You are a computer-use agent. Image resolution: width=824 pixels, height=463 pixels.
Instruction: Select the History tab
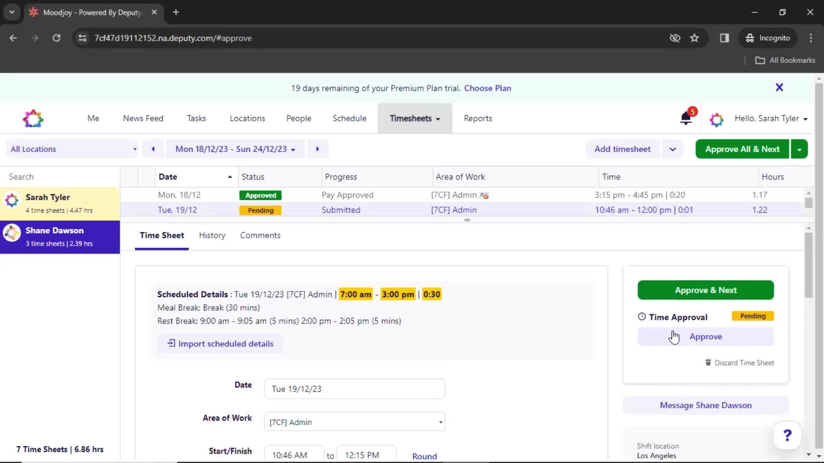pos(212,235)
